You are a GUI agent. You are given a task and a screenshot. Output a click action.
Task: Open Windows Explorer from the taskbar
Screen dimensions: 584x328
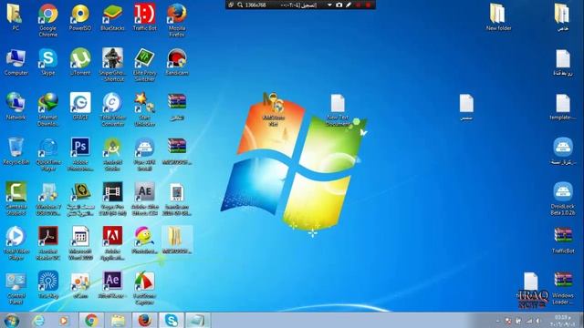(118, 320)
